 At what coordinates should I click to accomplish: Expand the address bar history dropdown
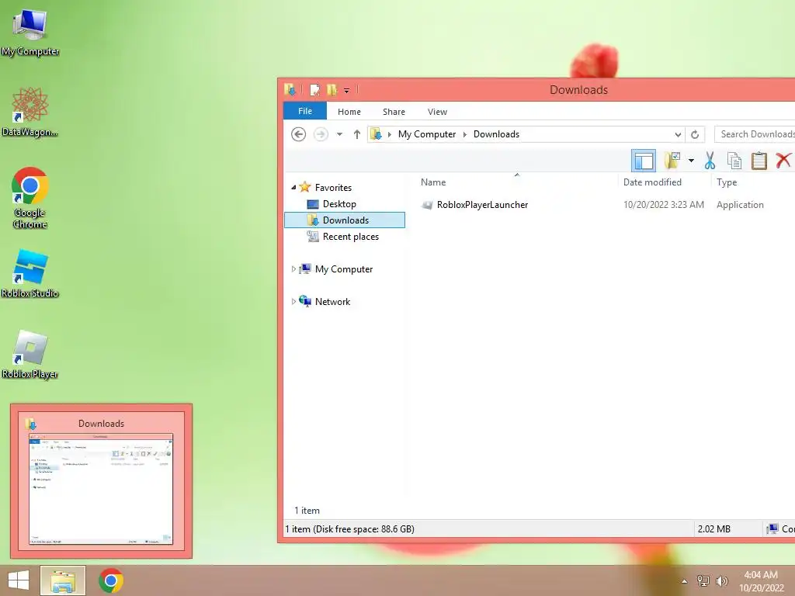(x=678, y=134)
